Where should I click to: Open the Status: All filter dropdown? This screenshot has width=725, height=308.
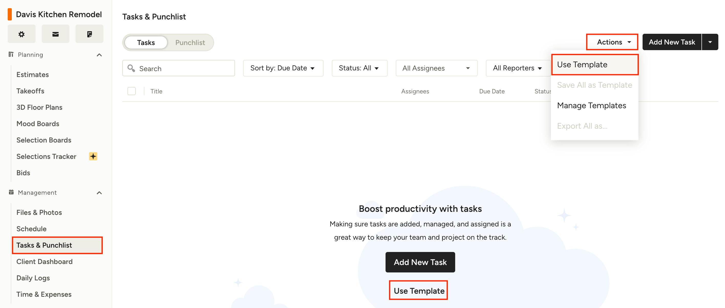[x=359, y=68]
